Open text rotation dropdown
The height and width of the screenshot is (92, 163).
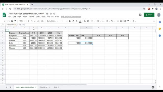[x=113, y=21]
